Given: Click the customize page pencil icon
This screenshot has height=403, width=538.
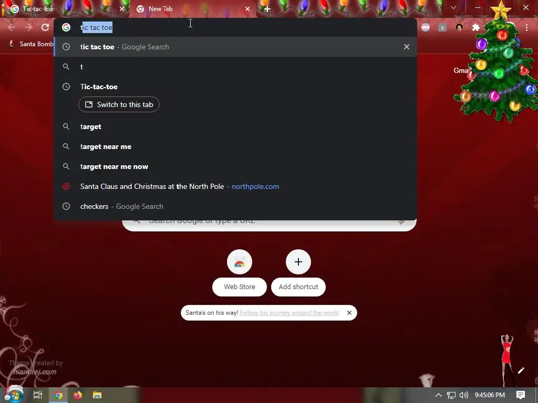Looking at the screenshot, I should (521, 370).
